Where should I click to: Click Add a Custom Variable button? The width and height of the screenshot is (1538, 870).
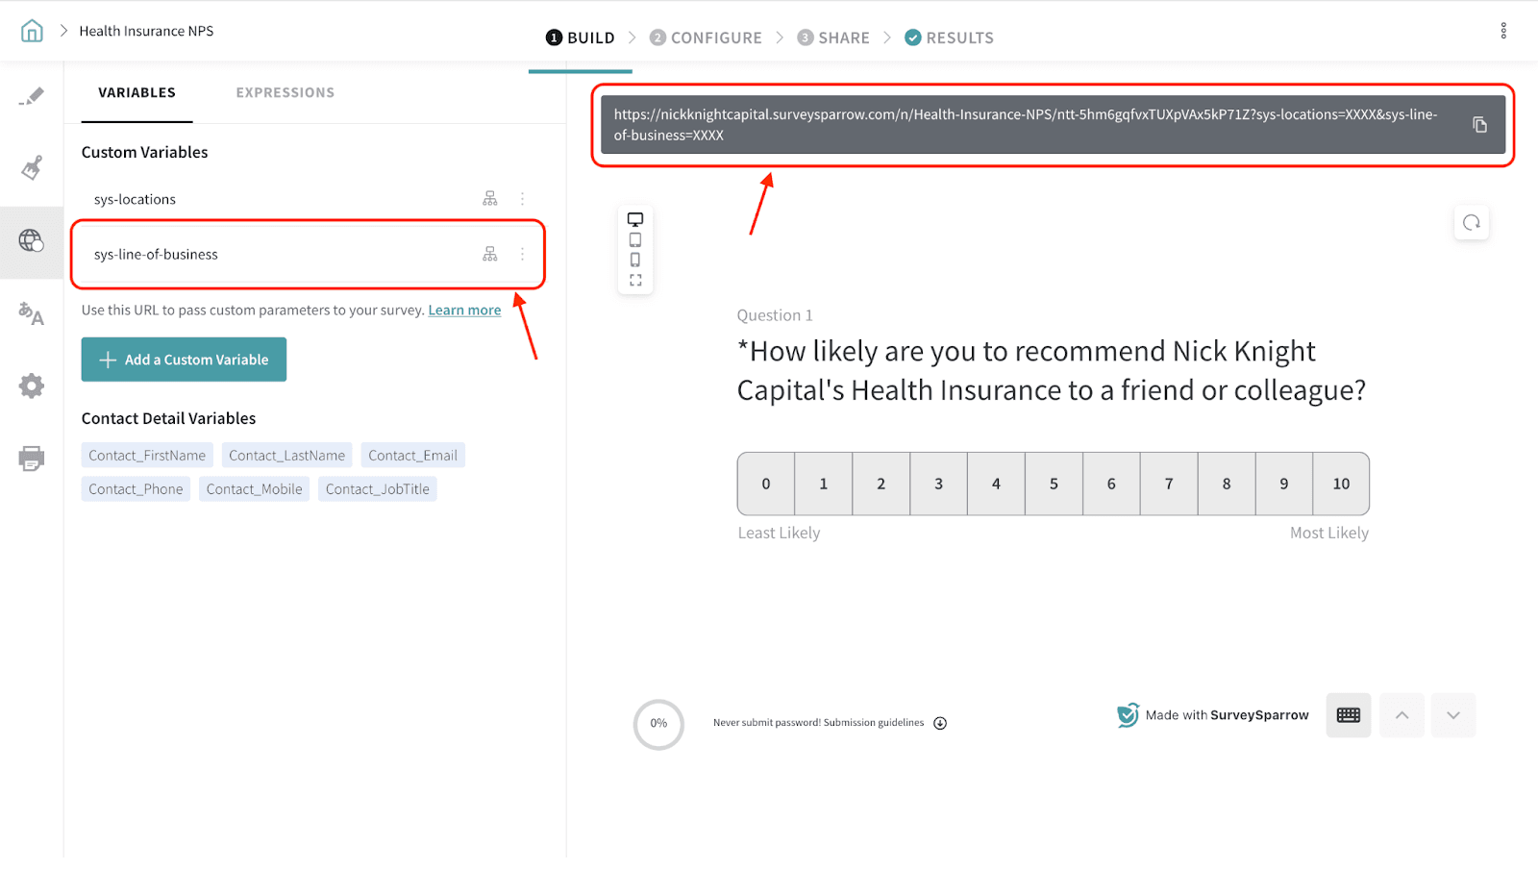[184, 360]
